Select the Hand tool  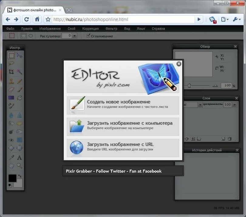tap(11, 166)
